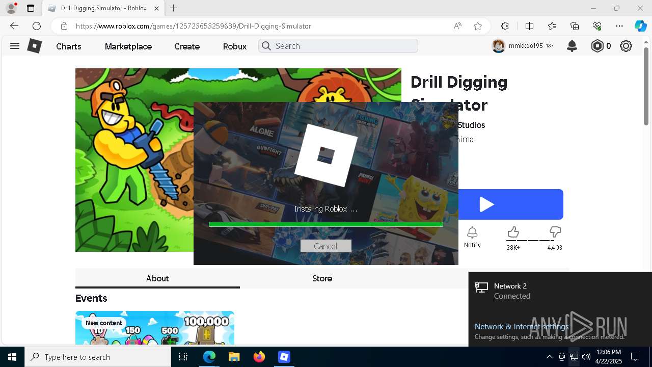Activate Read aloud in address bar

click(x=457, y=26)
